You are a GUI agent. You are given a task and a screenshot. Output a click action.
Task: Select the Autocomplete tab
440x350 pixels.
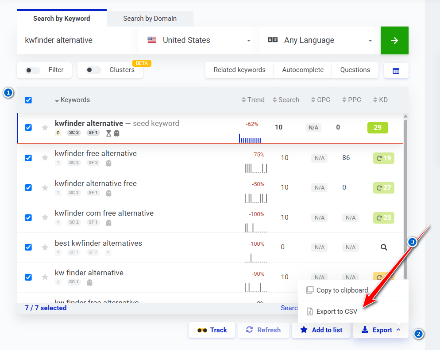pos(303,70)
